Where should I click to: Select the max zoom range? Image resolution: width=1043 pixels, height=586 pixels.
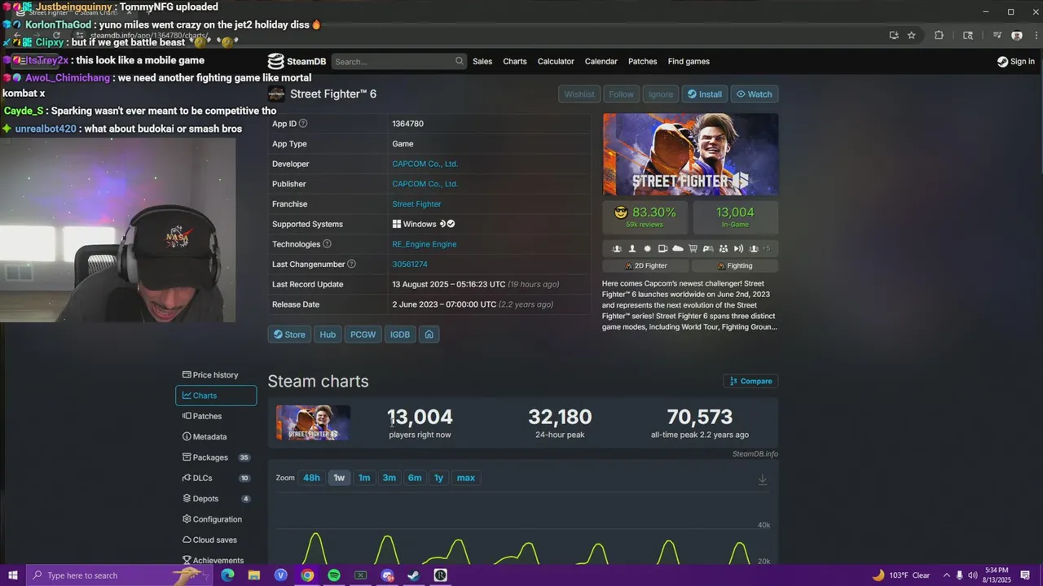[466, 478]
